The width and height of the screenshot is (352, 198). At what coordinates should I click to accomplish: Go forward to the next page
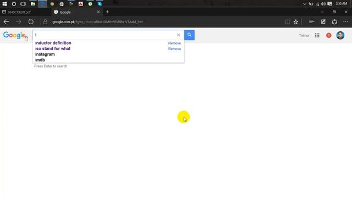[x=19, y=22]
